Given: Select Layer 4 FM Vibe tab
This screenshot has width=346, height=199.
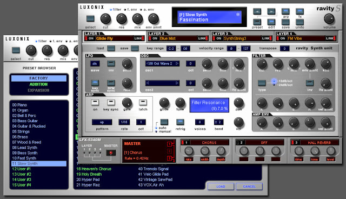Looking at the screenshot, I should point(306,38).
